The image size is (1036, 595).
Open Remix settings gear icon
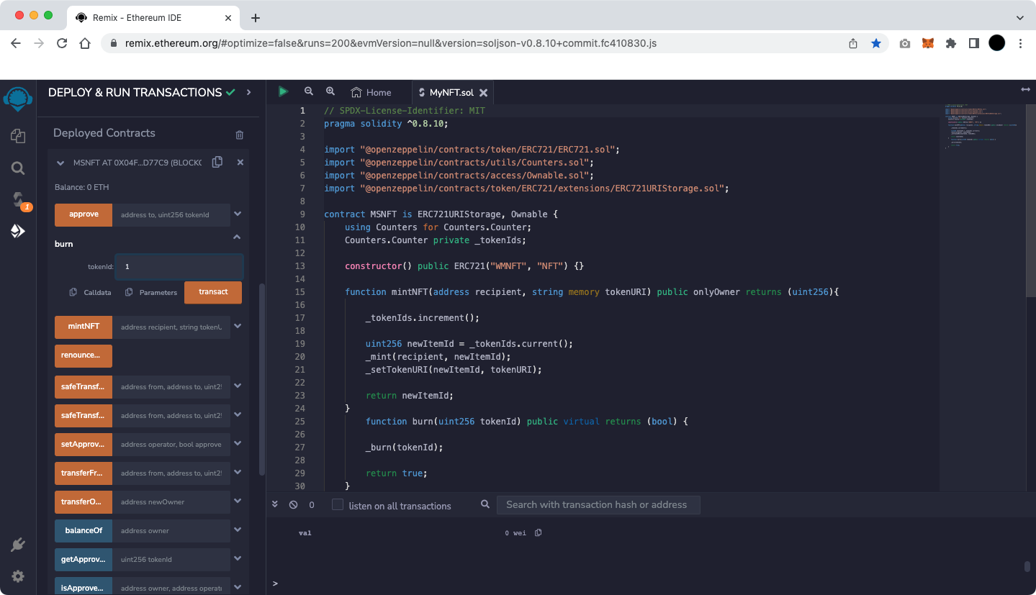coord(18,576)
